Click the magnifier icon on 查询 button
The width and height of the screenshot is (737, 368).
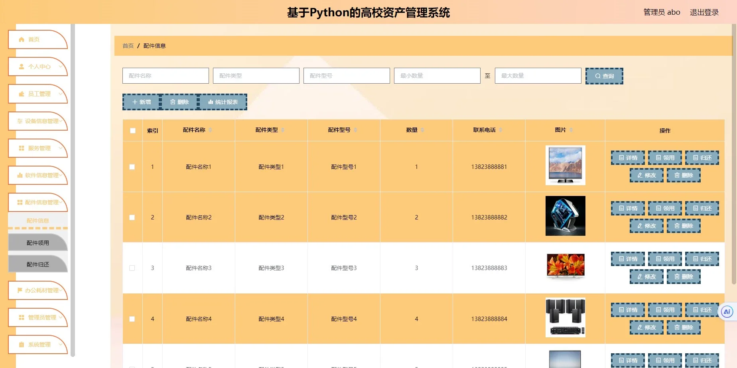[x=598, y=76]
